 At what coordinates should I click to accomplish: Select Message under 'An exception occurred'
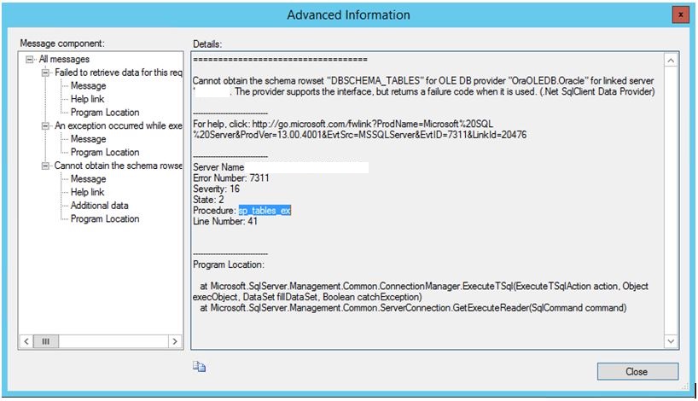coord(88,139)
